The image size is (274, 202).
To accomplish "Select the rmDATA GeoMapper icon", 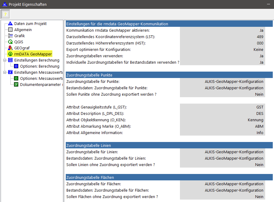I will 10,54.
